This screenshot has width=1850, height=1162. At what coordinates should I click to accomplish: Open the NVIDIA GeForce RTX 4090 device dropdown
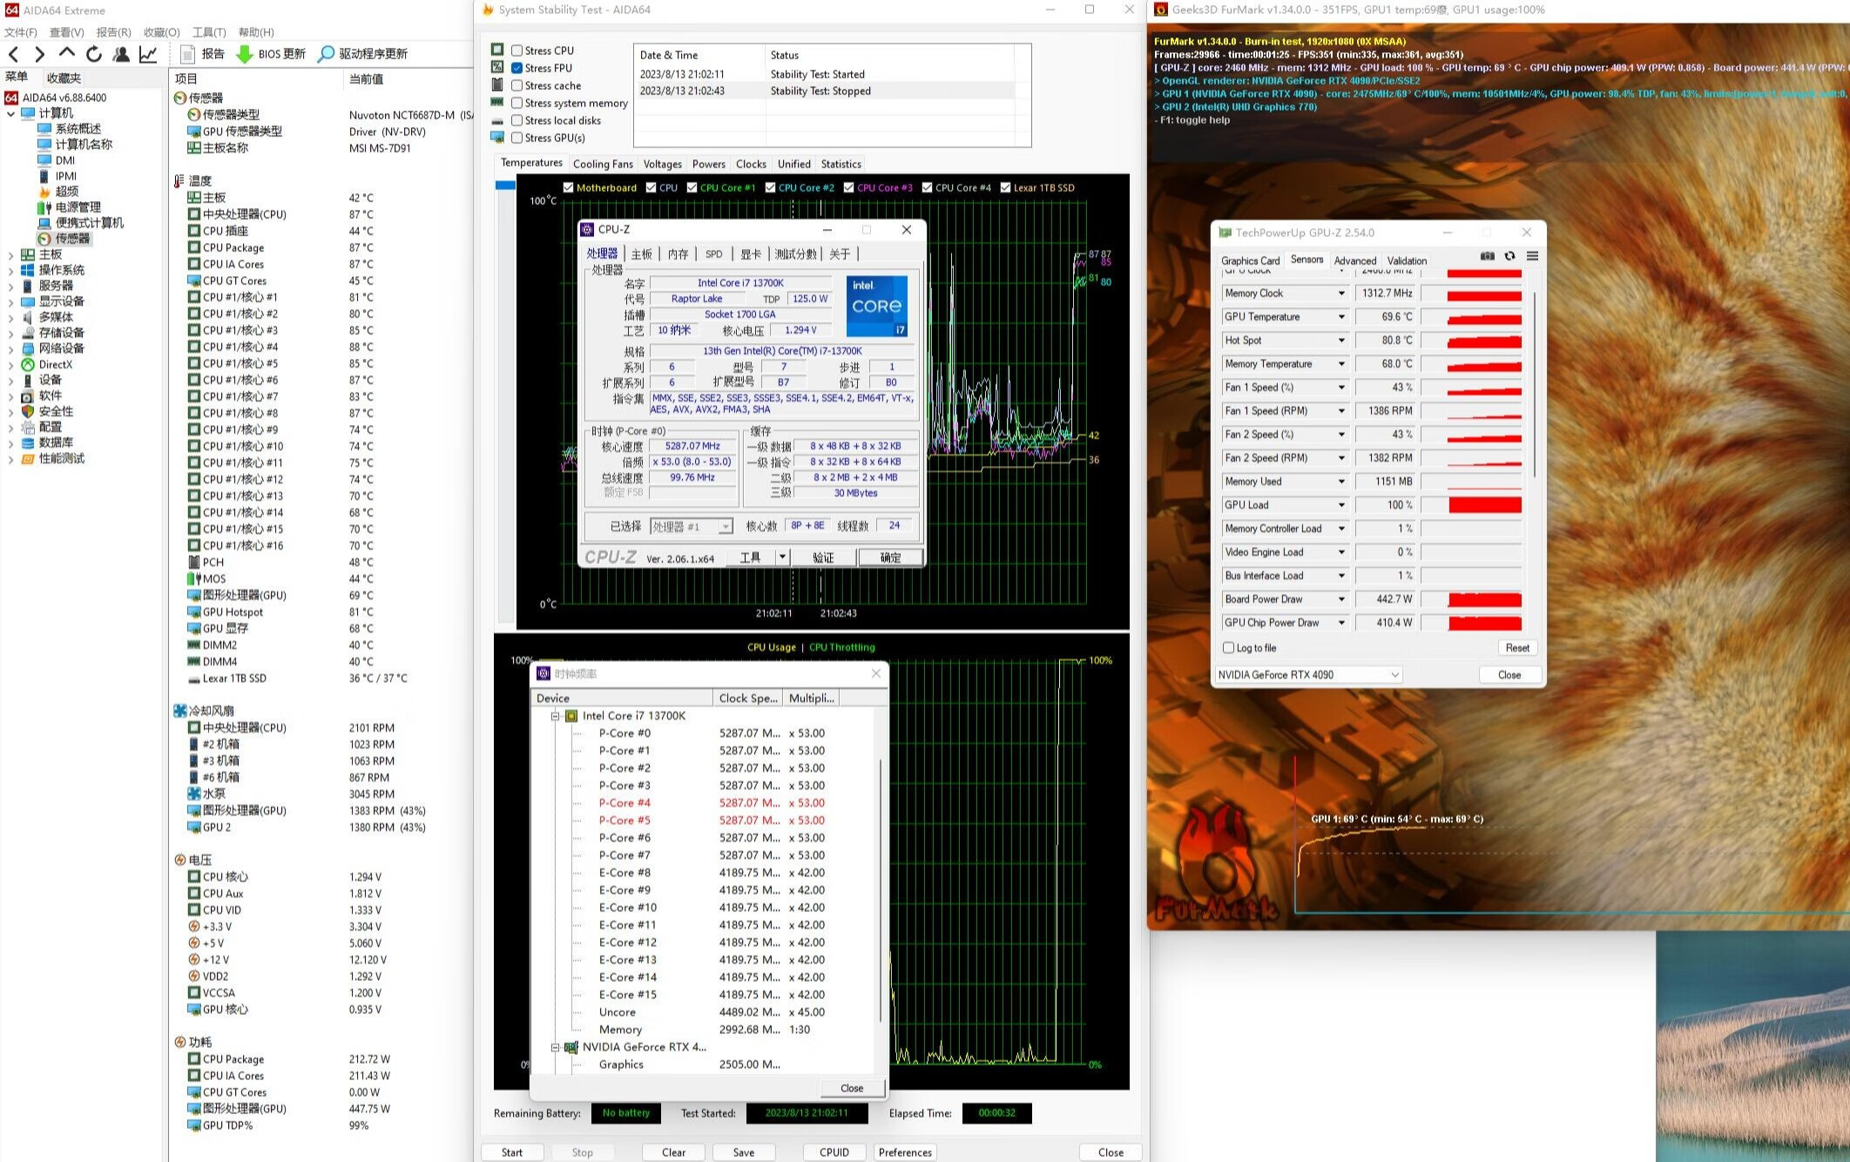click(1308, 675)
